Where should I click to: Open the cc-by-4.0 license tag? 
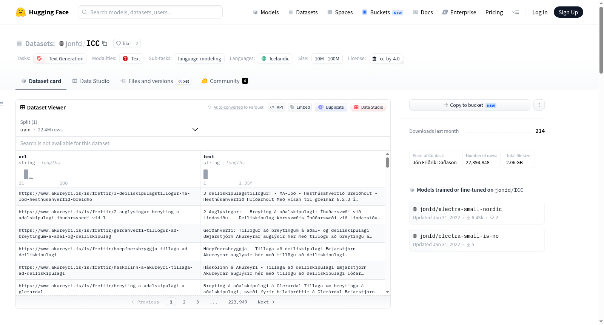coord(386,59)
